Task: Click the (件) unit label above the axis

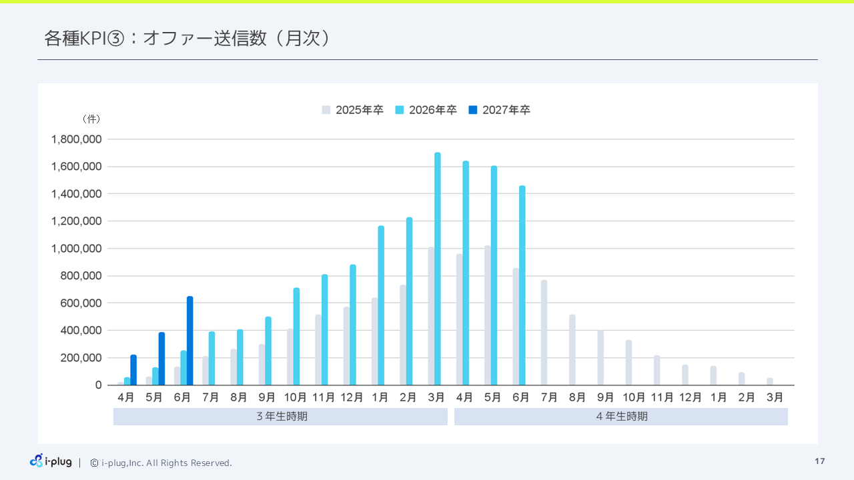Action: [x=93, y=119]
